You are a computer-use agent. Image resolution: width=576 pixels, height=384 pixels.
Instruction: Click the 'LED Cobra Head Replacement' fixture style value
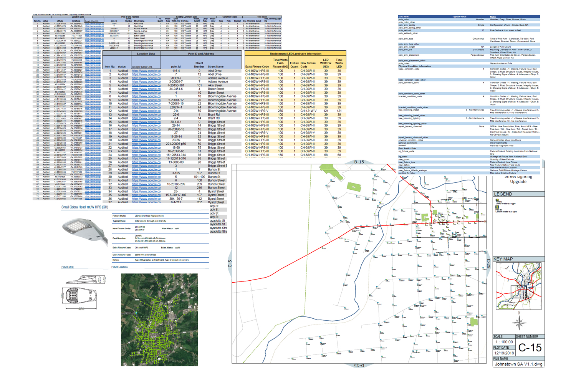pos(149,216)
